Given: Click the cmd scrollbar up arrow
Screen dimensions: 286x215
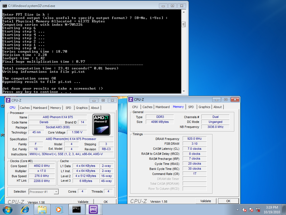Looking at the screenshot, I should pos(184,12).
